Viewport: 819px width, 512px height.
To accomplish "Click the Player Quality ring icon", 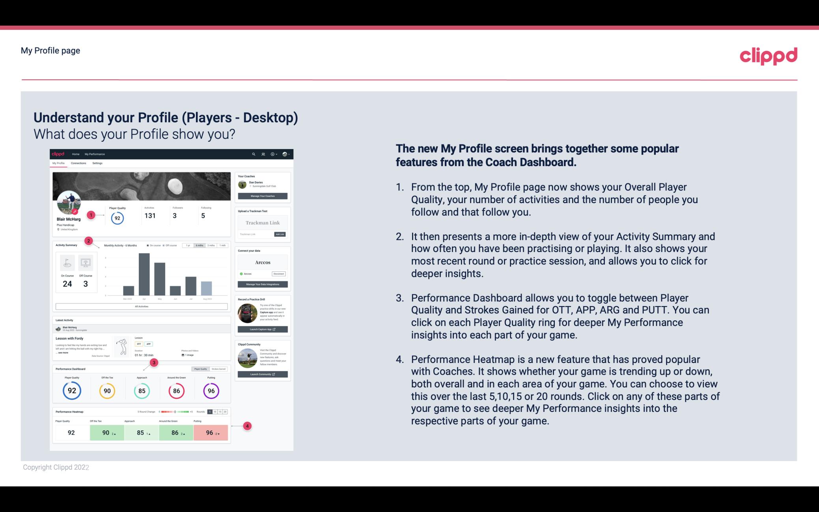I will (71, 390).
